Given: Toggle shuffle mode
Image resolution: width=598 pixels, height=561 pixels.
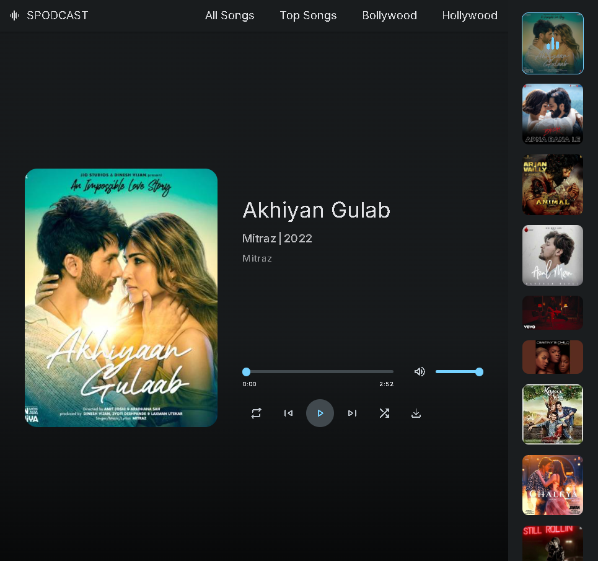Looking at the screenshot, I should 384,413.
